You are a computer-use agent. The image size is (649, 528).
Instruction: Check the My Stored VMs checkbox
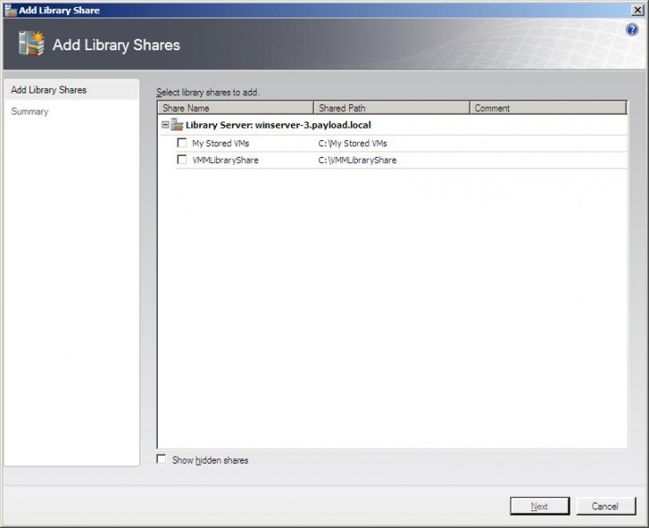(x=182, y=143)
